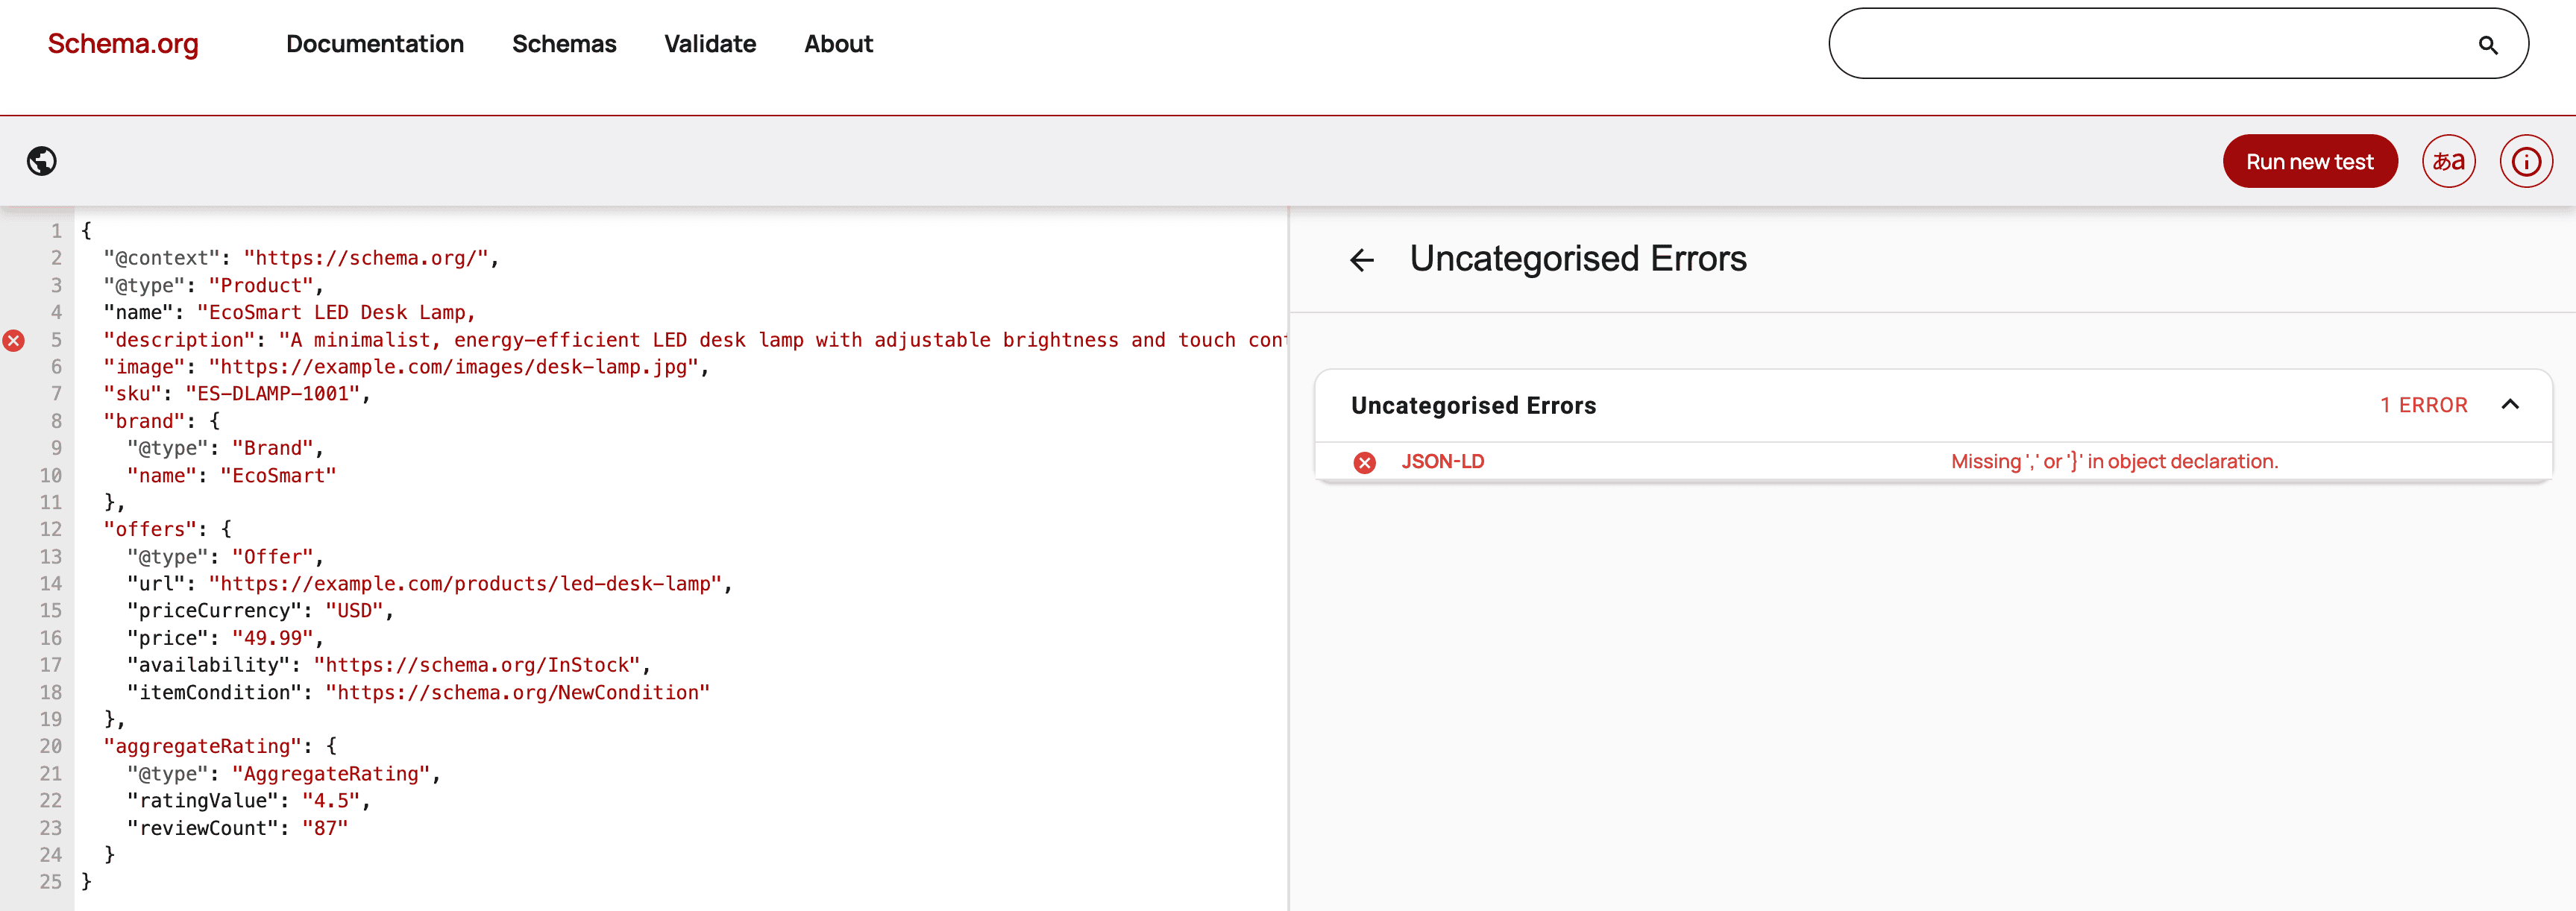Click the error marker on line 5
Viewport: 2576px width, 911px height.
(x=14, y=341)
